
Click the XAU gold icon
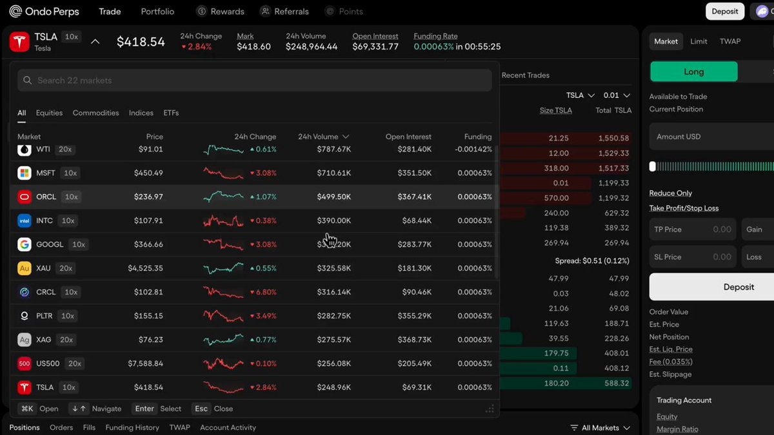[x=25, y=269]
